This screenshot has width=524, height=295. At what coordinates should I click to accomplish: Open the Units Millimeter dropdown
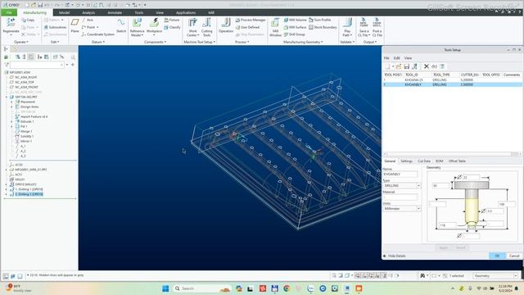418,209
